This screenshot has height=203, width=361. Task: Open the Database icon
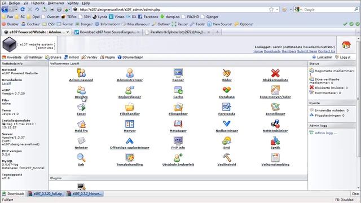(x=227, y=90)
